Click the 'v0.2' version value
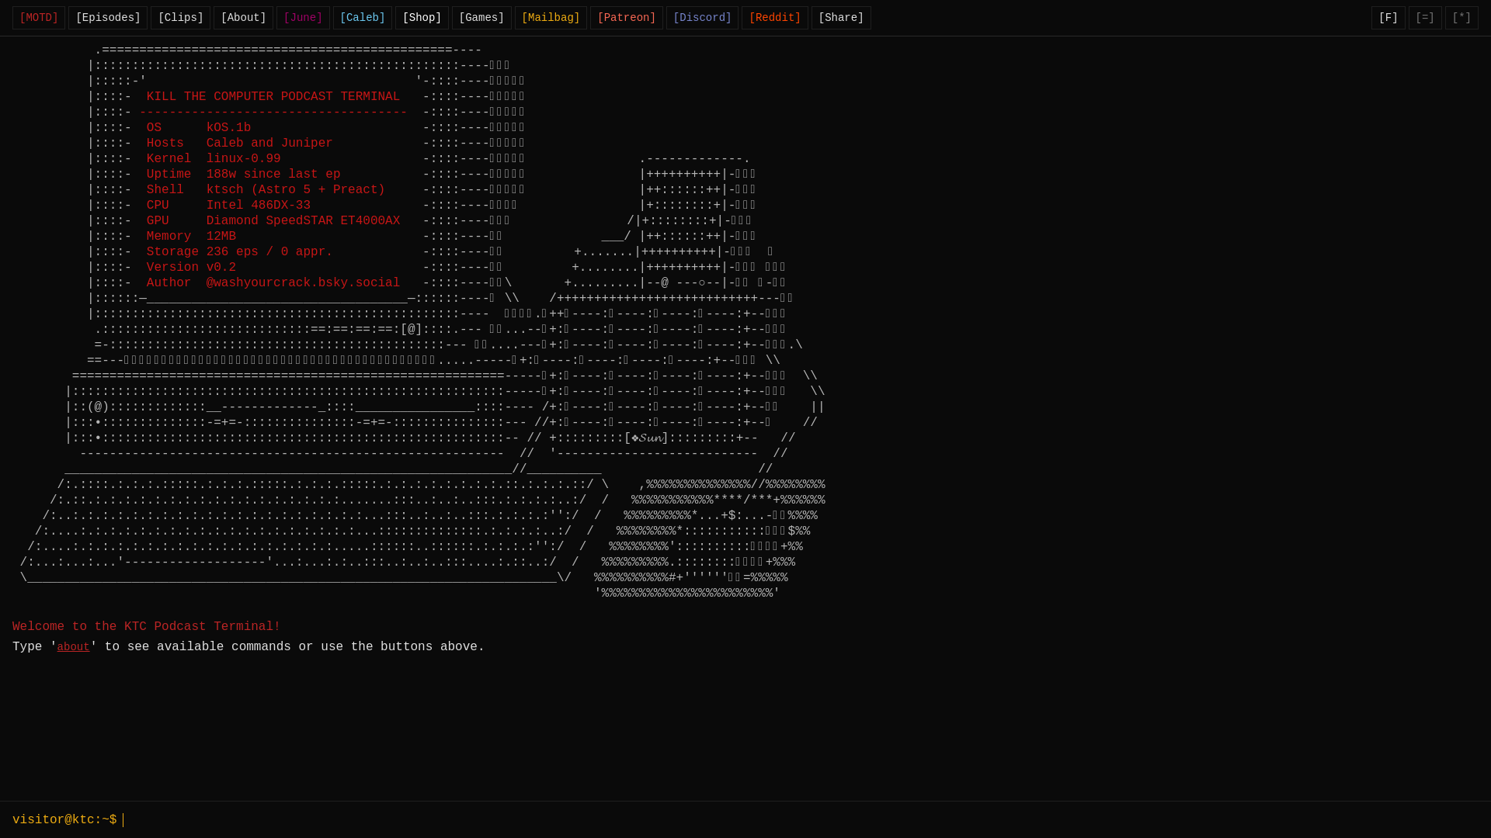 tap(221, 268)
